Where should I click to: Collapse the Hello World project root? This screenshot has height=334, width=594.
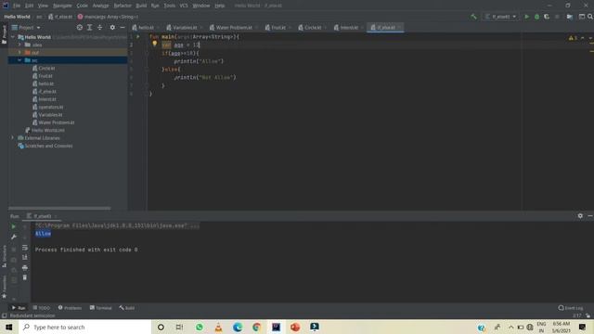click(13, 37)
